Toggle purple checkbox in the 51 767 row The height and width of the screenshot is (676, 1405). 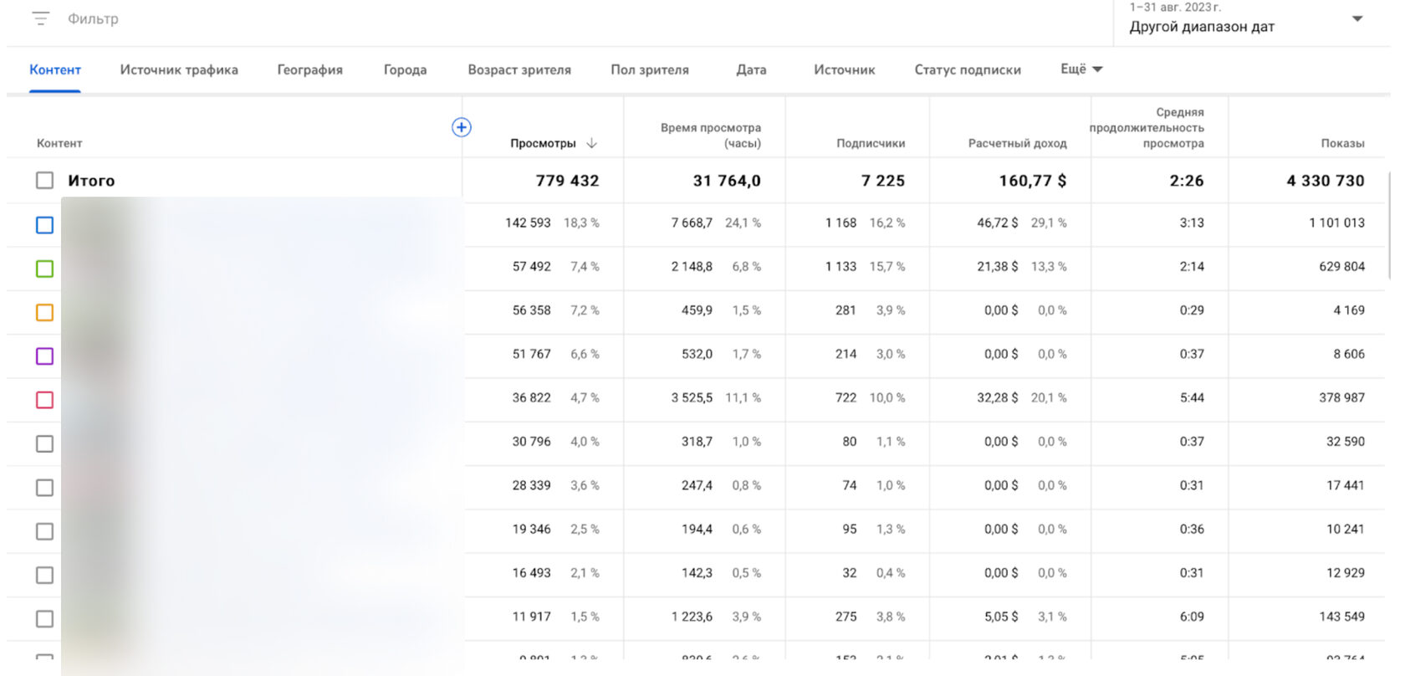coord(45,356)
